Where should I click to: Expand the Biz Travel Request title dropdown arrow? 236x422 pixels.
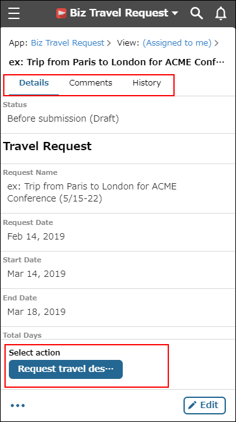tap(175, 13)
